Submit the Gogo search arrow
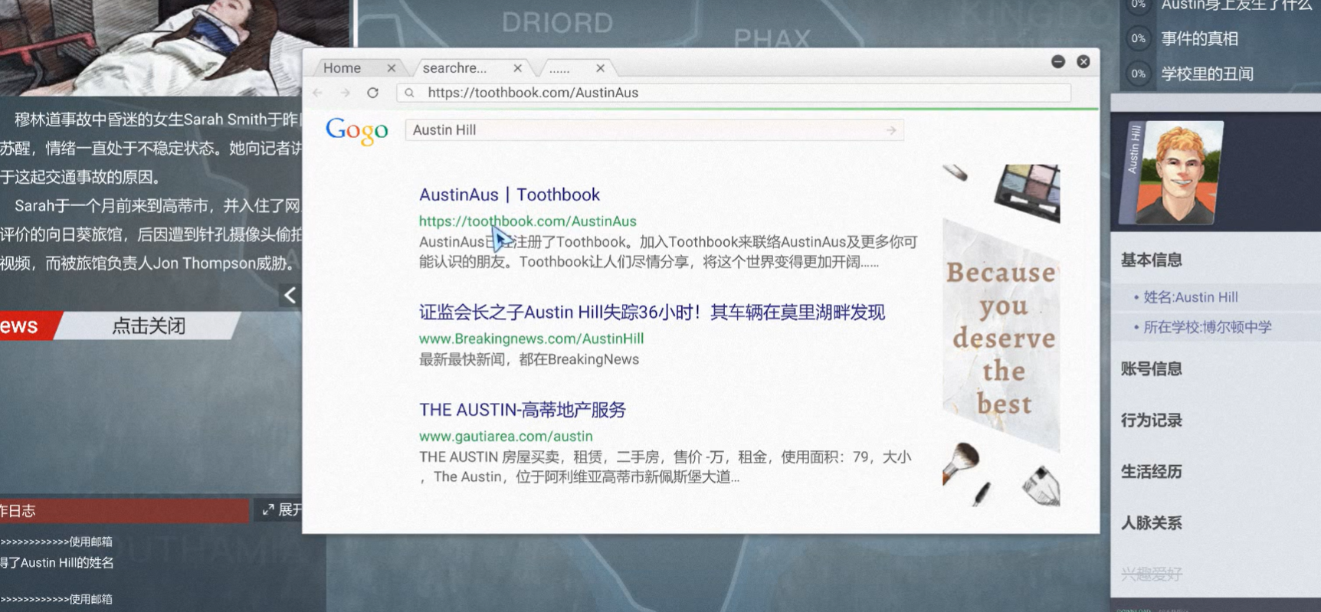The width and height of the screenshot is (1321, 612). pyautogui.click(x=891, y=130)
